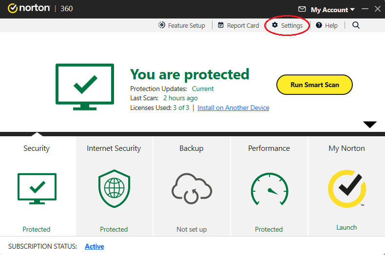Viewport: 385px width, 255px height.
Task: Open Norton Settings
Action: pyautogui.click(x=287, y=25)
